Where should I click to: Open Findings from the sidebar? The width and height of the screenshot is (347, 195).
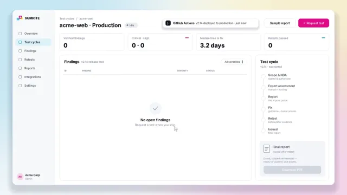point(34,51)
